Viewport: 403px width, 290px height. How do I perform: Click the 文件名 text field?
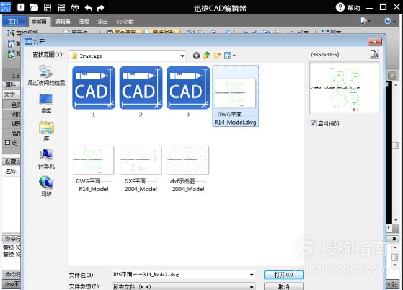pyautogui.click(x=180, y=275)
